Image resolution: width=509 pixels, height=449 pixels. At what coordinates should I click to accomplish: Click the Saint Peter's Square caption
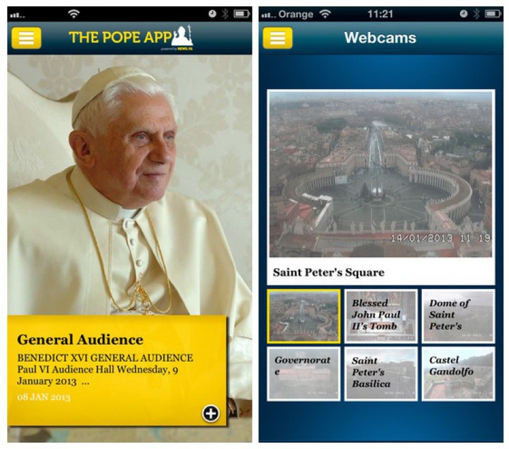click(x=328, y=272)
